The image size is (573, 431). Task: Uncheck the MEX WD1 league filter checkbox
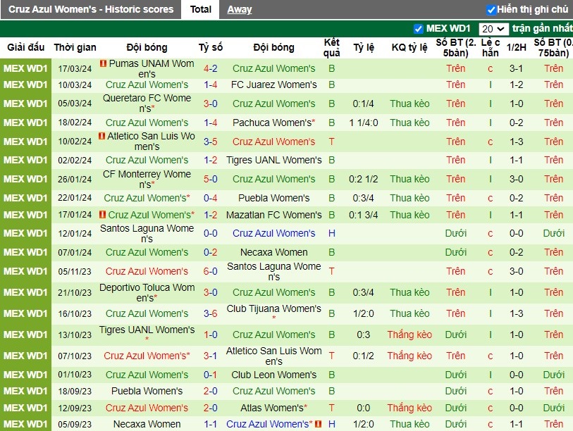(418, 28)
